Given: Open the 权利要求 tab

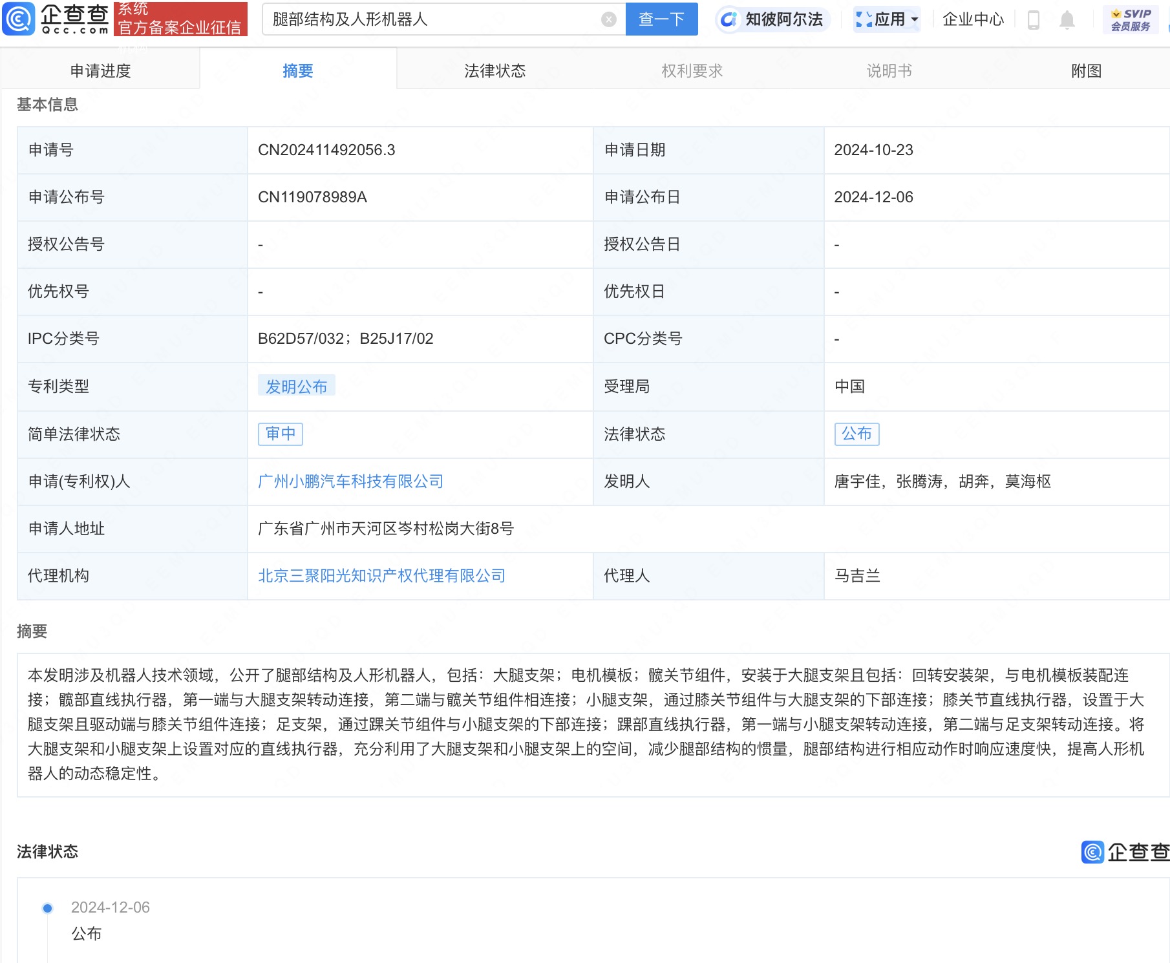Looking at the screenshot, I should coord(692,70).
